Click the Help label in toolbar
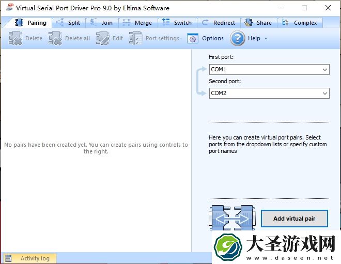 click(x=254, y=38)
